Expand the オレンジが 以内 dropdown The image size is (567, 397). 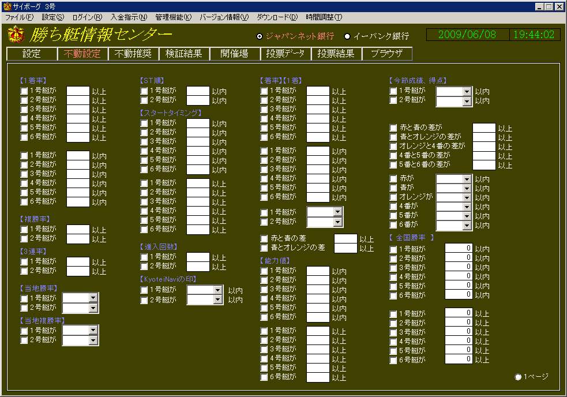(467, 197)
